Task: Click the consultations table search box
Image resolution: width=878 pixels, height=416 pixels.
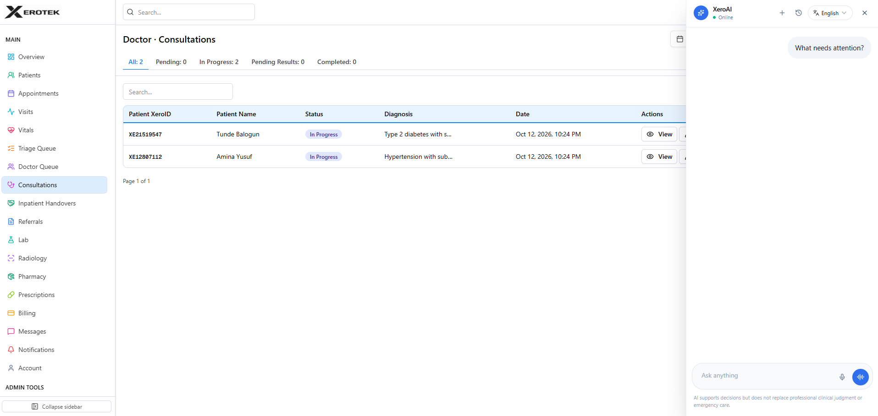Action: point(178,92)
